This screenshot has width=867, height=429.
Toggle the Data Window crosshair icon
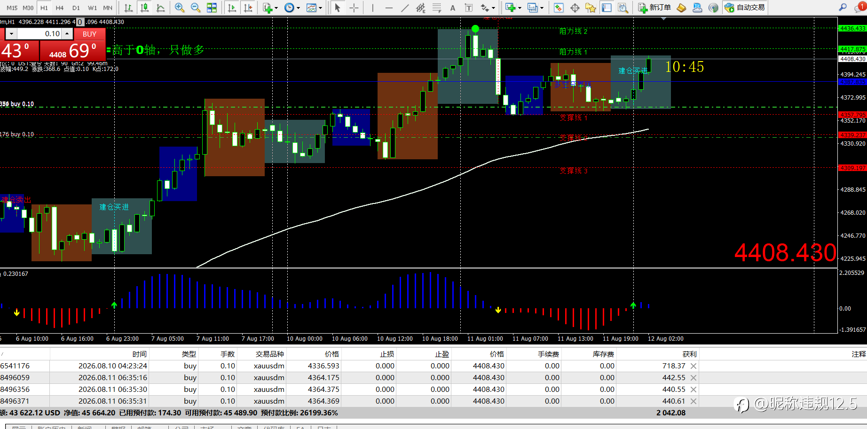575,8
